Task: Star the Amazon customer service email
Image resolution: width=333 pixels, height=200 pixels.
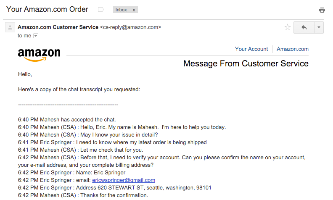Action: coord(288,27)
